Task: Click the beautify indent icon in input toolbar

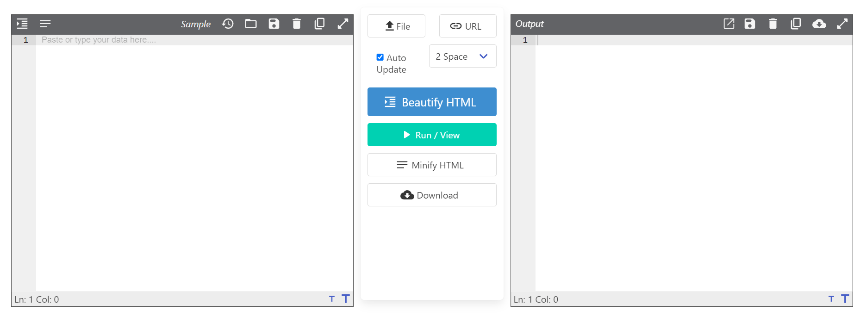Action: coord(22,24)
